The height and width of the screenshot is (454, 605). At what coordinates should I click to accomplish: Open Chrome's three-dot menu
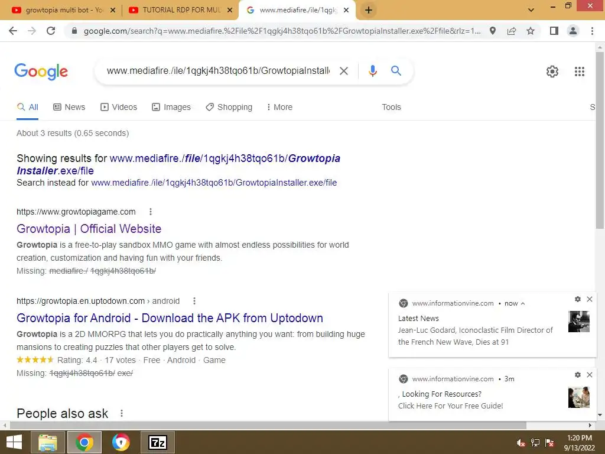pyautogui.click(x=592, y=31)
